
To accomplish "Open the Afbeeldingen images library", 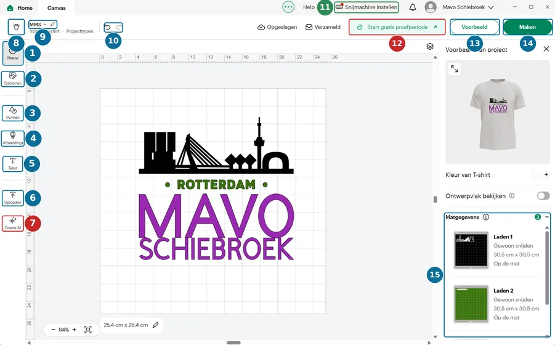I will coord(13,139).
